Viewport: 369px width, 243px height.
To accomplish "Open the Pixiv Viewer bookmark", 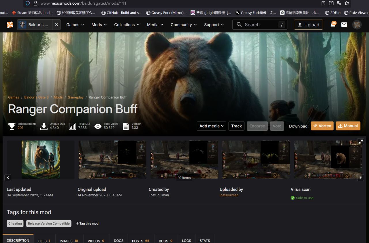I will tap(356, 13).
